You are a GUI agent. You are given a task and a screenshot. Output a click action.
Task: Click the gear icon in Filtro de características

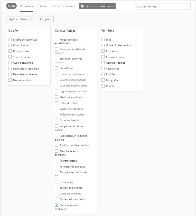point(82,6)
